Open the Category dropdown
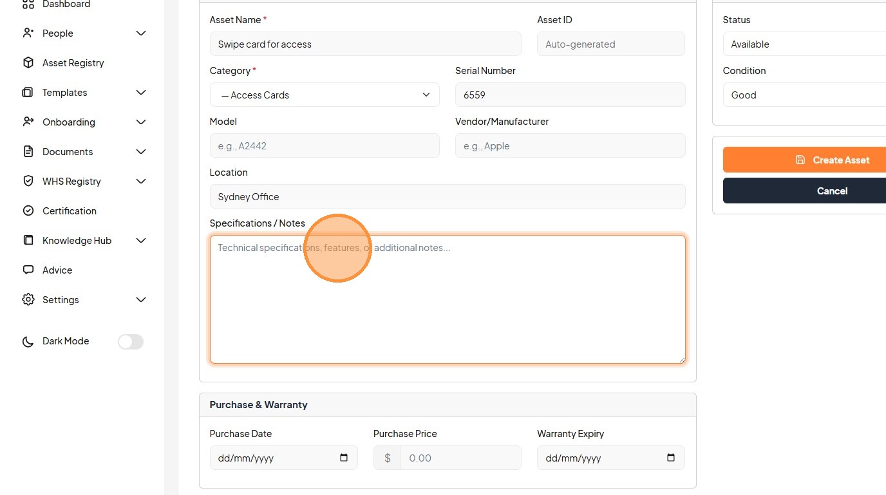 point(325,95)
